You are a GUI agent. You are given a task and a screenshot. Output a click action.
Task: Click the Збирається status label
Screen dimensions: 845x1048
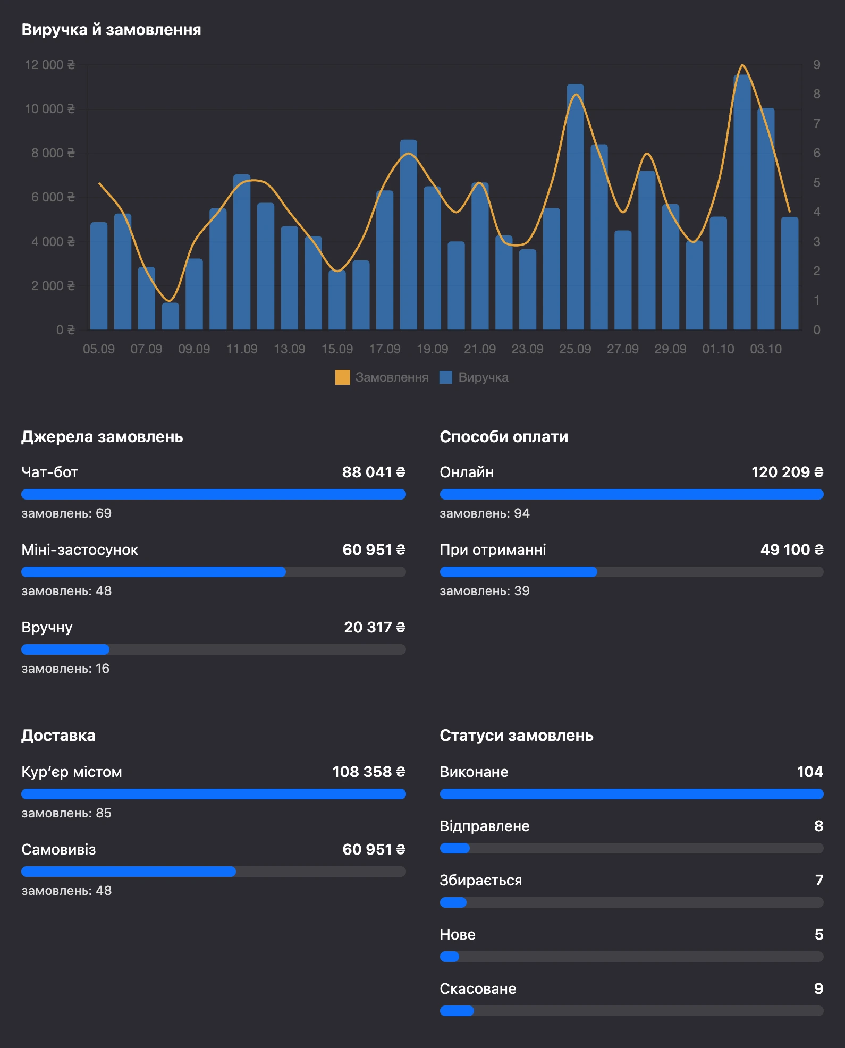tap(481, 880)
